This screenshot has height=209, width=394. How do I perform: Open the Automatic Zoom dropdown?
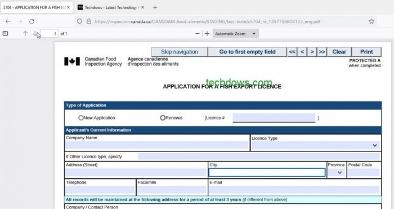(235, 33)
